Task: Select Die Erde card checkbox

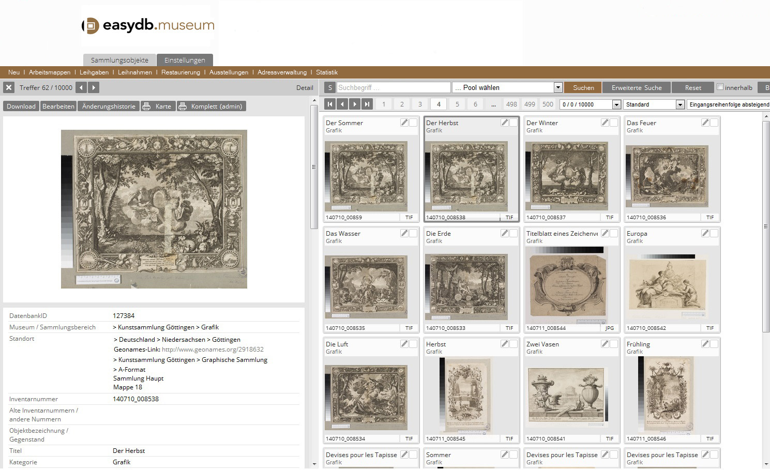Action: (514, 233)
